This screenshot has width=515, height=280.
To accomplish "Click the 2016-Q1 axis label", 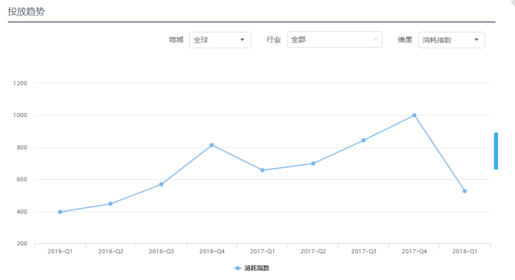I will pyautogui.click(x=60, y=252).
